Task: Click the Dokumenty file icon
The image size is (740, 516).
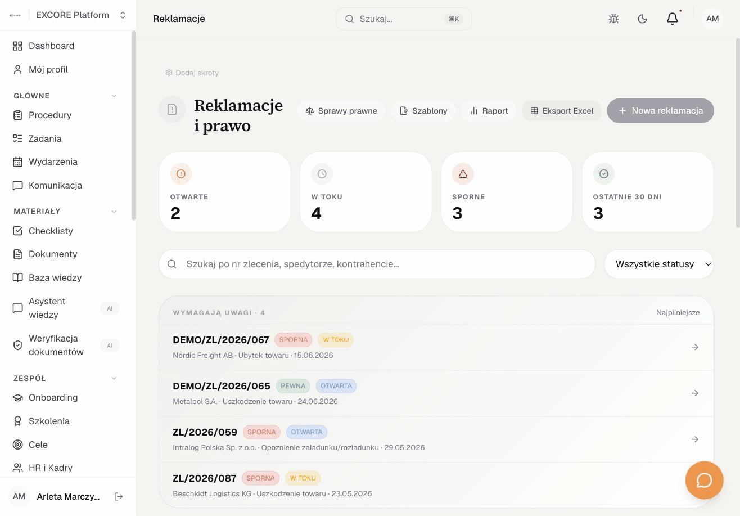Action: 18,254
